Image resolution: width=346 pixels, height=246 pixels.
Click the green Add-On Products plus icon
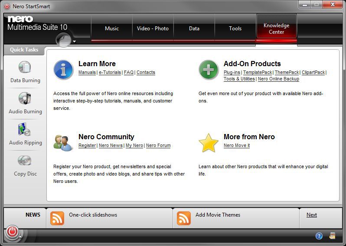coord(209,70)
